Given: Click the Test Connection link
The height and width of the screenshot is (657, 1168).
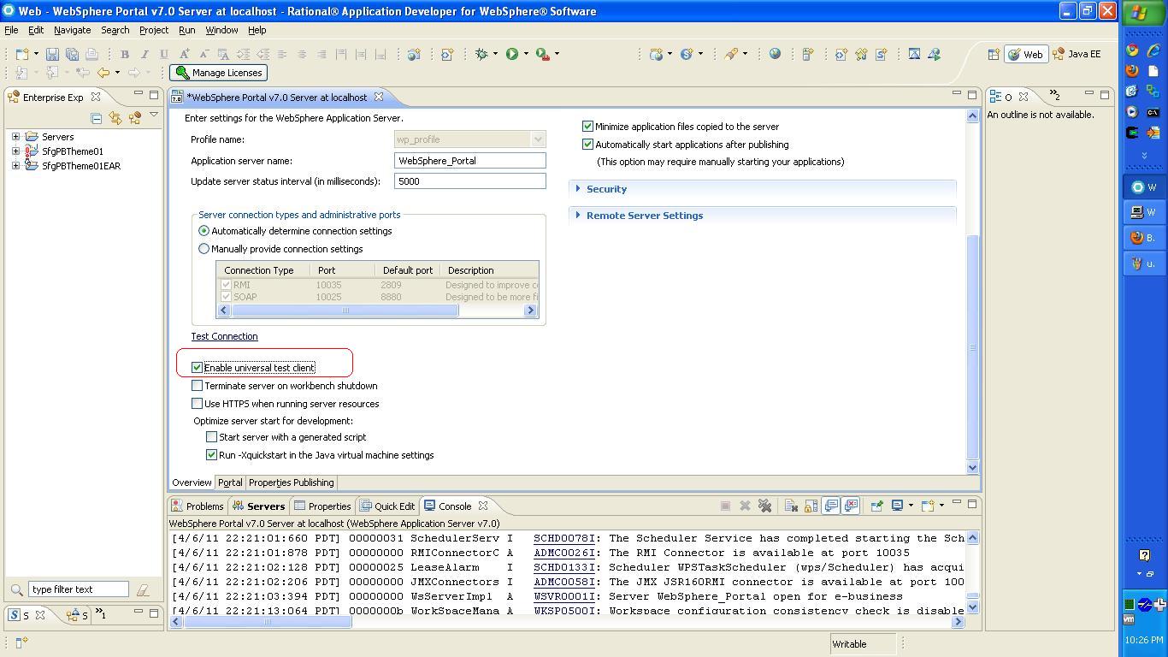Looking at the screenshot, I should [x=224, y=336].
